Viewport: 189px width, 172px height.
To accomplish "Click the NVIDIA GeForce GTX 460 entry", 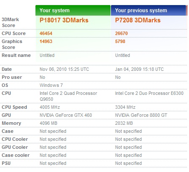I will pyautogui.click(x=66, y=115).
